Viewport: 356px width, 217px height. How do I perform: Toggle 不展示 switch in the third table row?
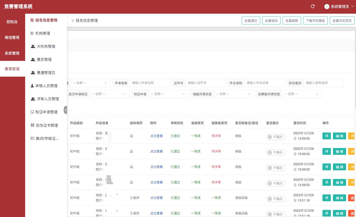[x=276, y=168]
